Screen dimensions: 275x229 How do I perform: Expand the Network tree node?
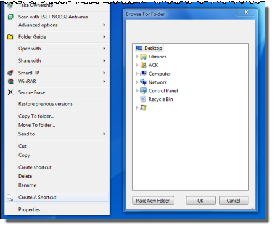pyautogui.click(x=137, y=82)
